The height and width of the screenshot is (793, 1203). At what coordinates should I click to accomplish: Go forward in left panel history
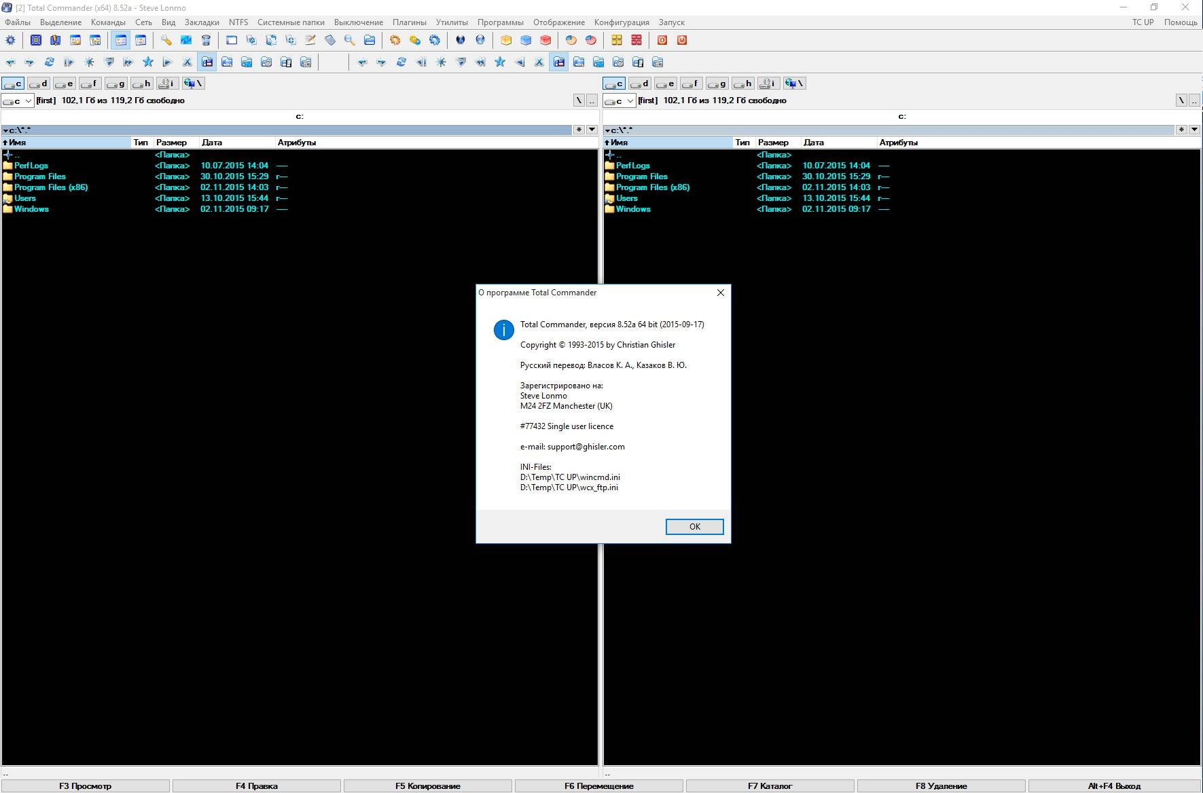[x=30, y=62]
